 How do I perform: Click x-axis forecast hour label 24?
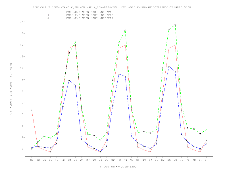pyautogui.click(x=82, y=160)
